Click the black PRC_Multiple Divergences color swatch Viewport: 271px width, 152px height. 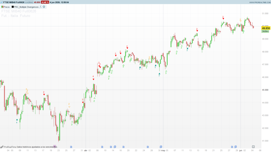coord(13,7)
